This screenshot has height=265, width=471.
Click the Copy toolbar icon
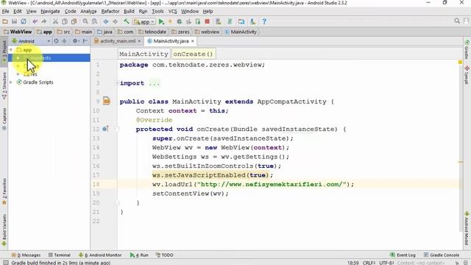pyautogui.click(x=65, y=21)
